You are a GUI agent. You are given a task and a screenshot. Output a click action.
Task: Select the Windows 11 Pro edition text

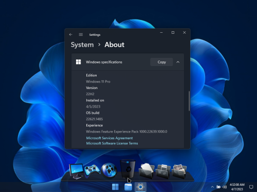pos(98,81)
